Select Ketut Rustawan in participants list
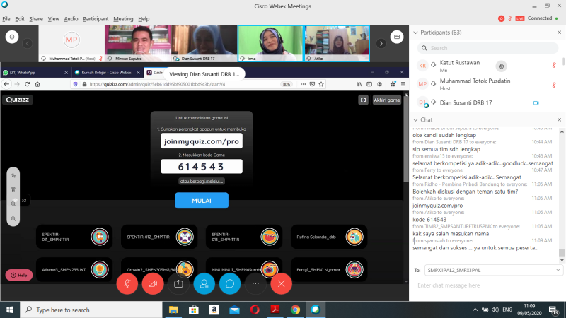This screenshot has width=566, height=318. point(486,66)
